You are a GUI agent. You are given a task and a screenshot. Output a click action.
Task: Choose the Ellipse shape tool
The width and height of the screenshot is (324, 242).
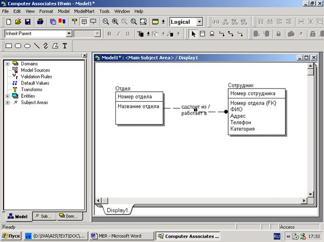(28, 46)
